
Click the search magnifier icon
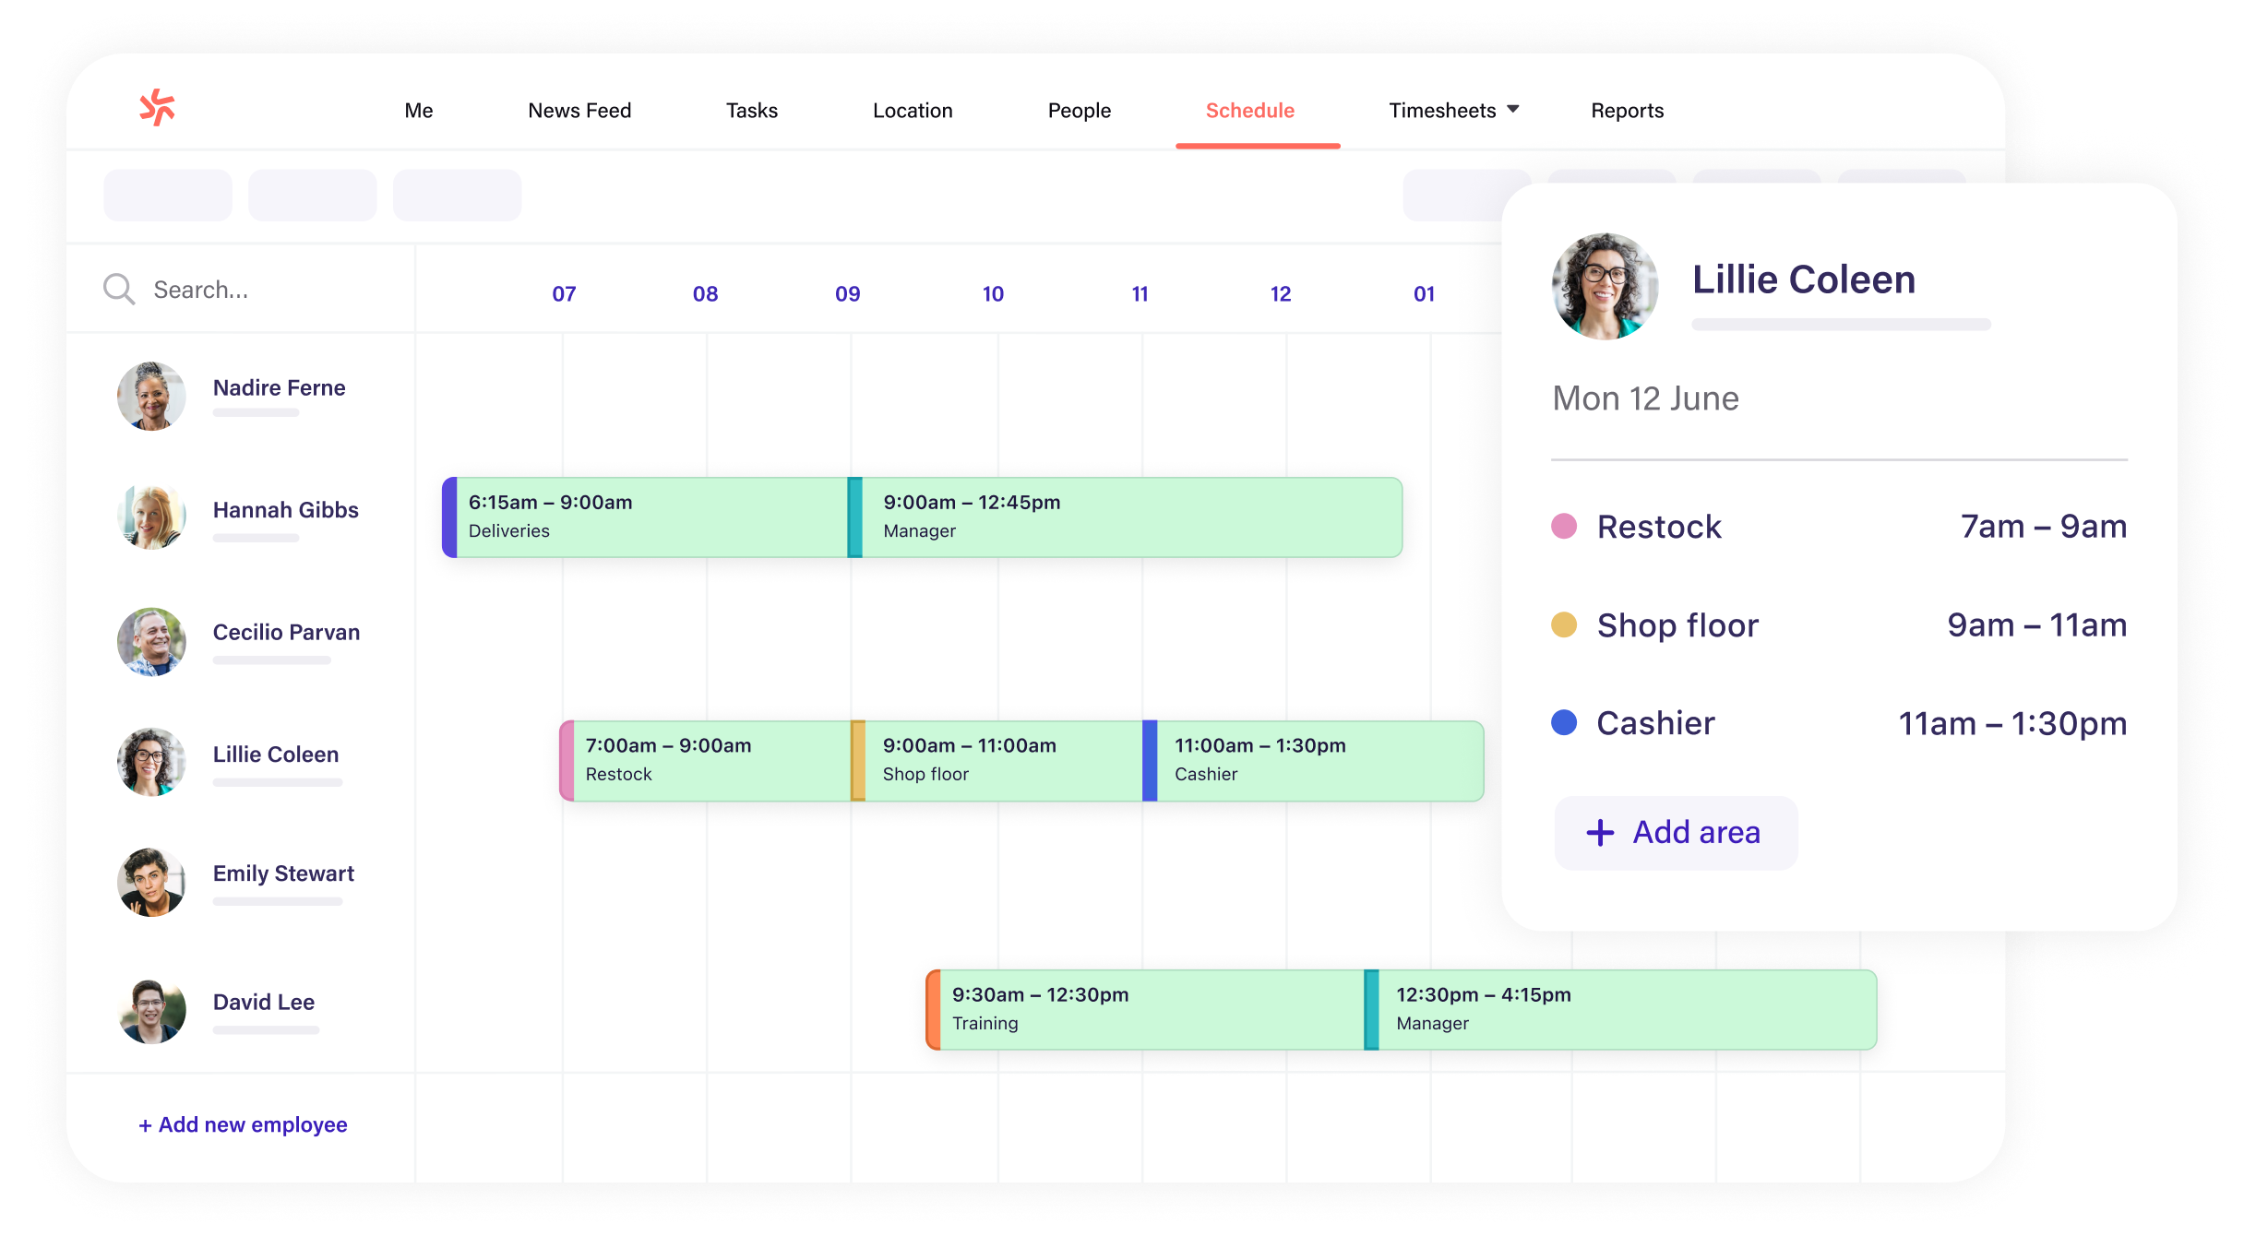click(x=118, y=290)
